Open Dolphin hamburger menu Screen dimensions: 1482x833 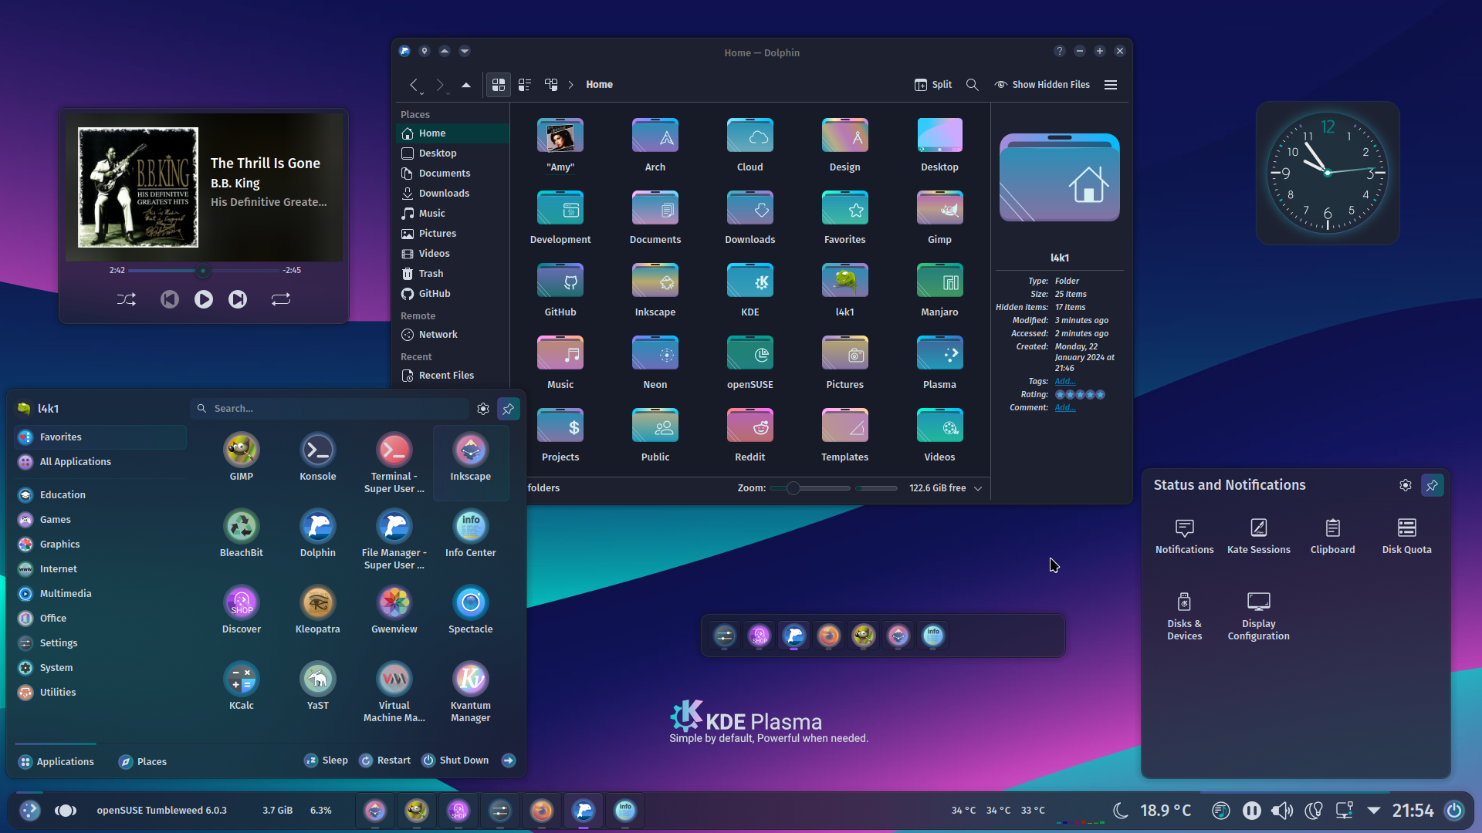[x=1111, y=85]
